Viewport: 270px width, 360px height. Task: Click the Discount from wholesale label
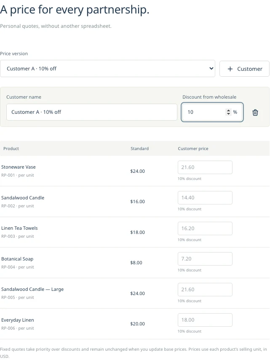click(209, 97)
